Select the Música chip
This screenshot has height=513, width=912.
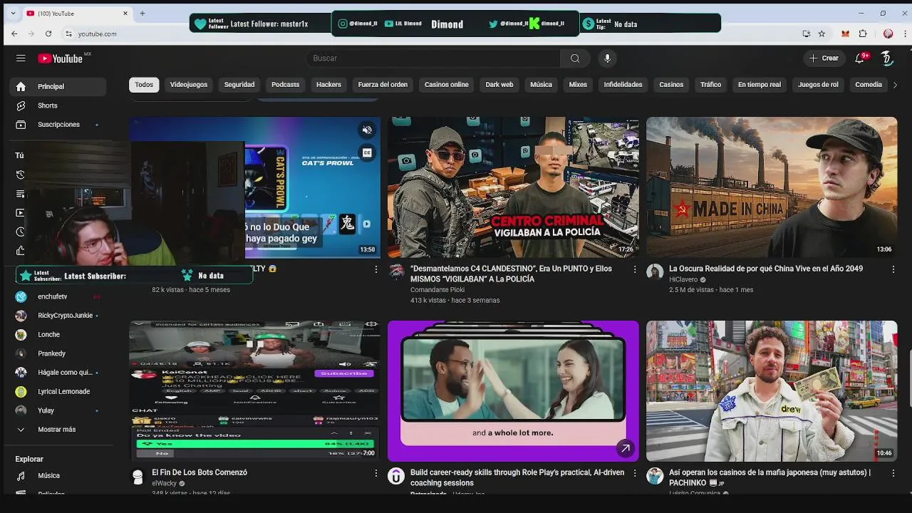point(541,85)
